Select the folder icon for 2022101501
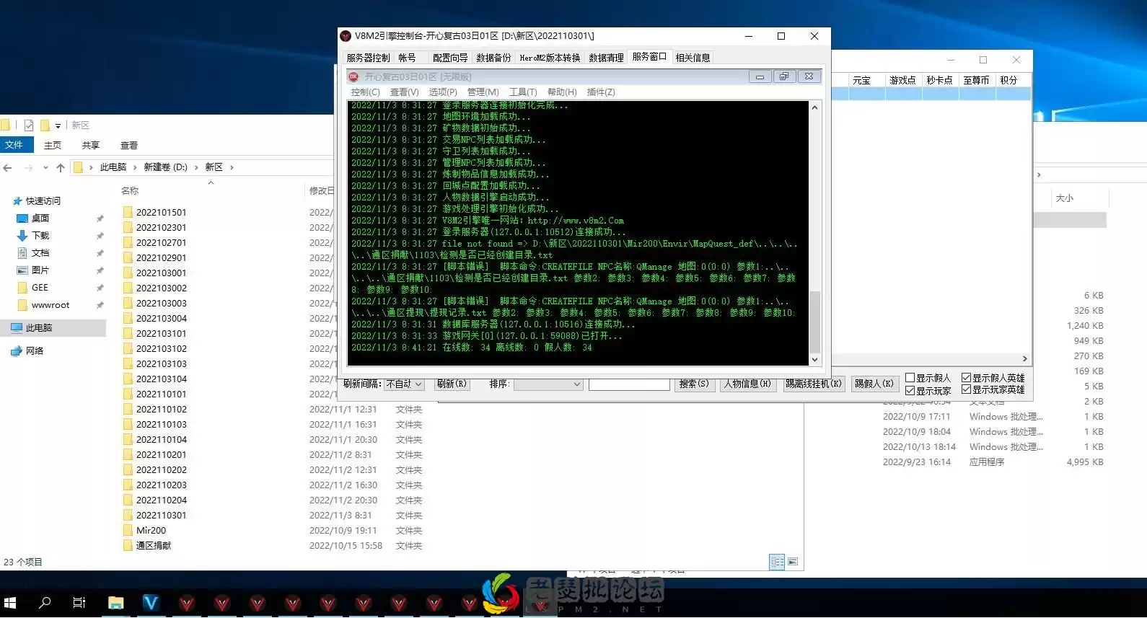Viewport: 1147px width, 618px height. 128,212
